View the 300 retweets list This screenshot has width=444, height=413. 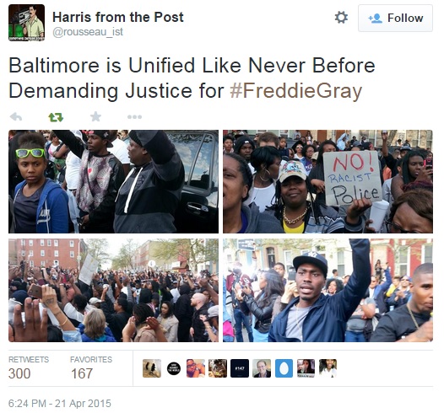pos(29,368)
